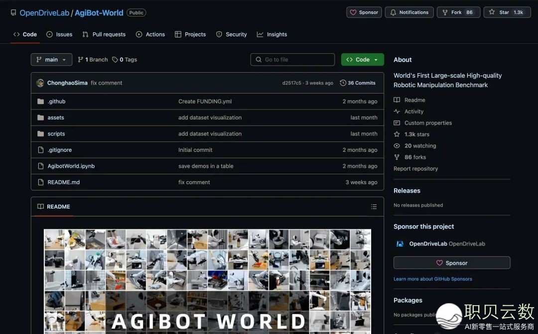The image size is (538, 334).
Task: Click the .gitignore file icon
Action: 41,150
